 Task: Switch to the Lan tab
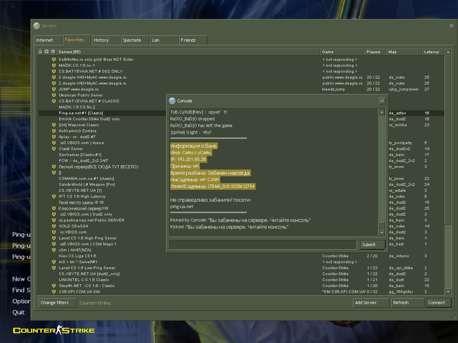tap(164, 40)
